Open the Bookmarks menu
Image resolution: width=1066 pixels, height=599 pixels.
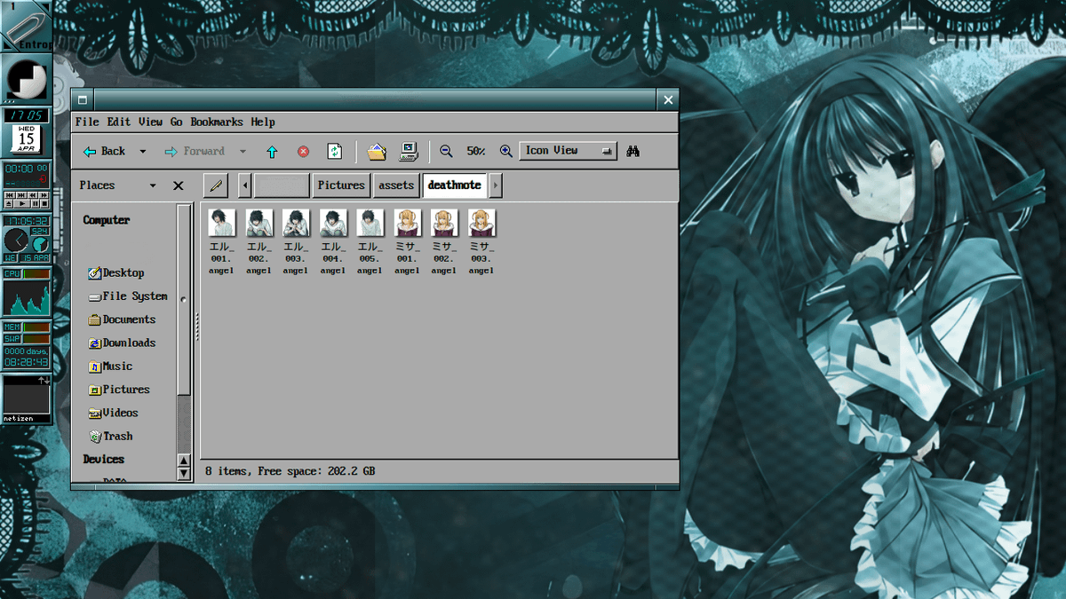tap(217, 122)
